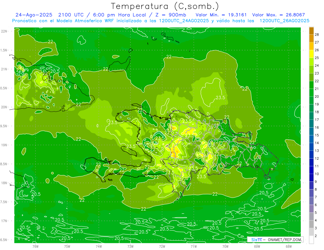Image resolution: width=324 pixels, height=250 pixels.
Task: Click the white swatch below legend value 2
Action: 311,239
